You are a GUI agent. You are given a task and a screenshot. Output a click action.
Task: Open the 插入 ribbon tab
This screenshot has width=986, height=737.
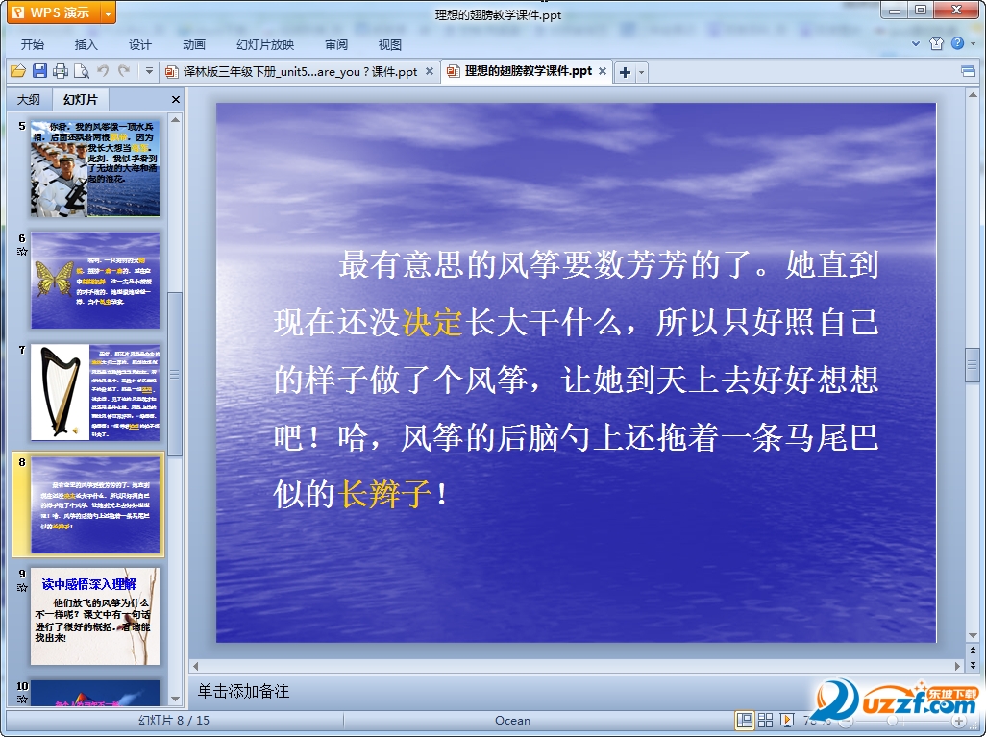point(86,44)
